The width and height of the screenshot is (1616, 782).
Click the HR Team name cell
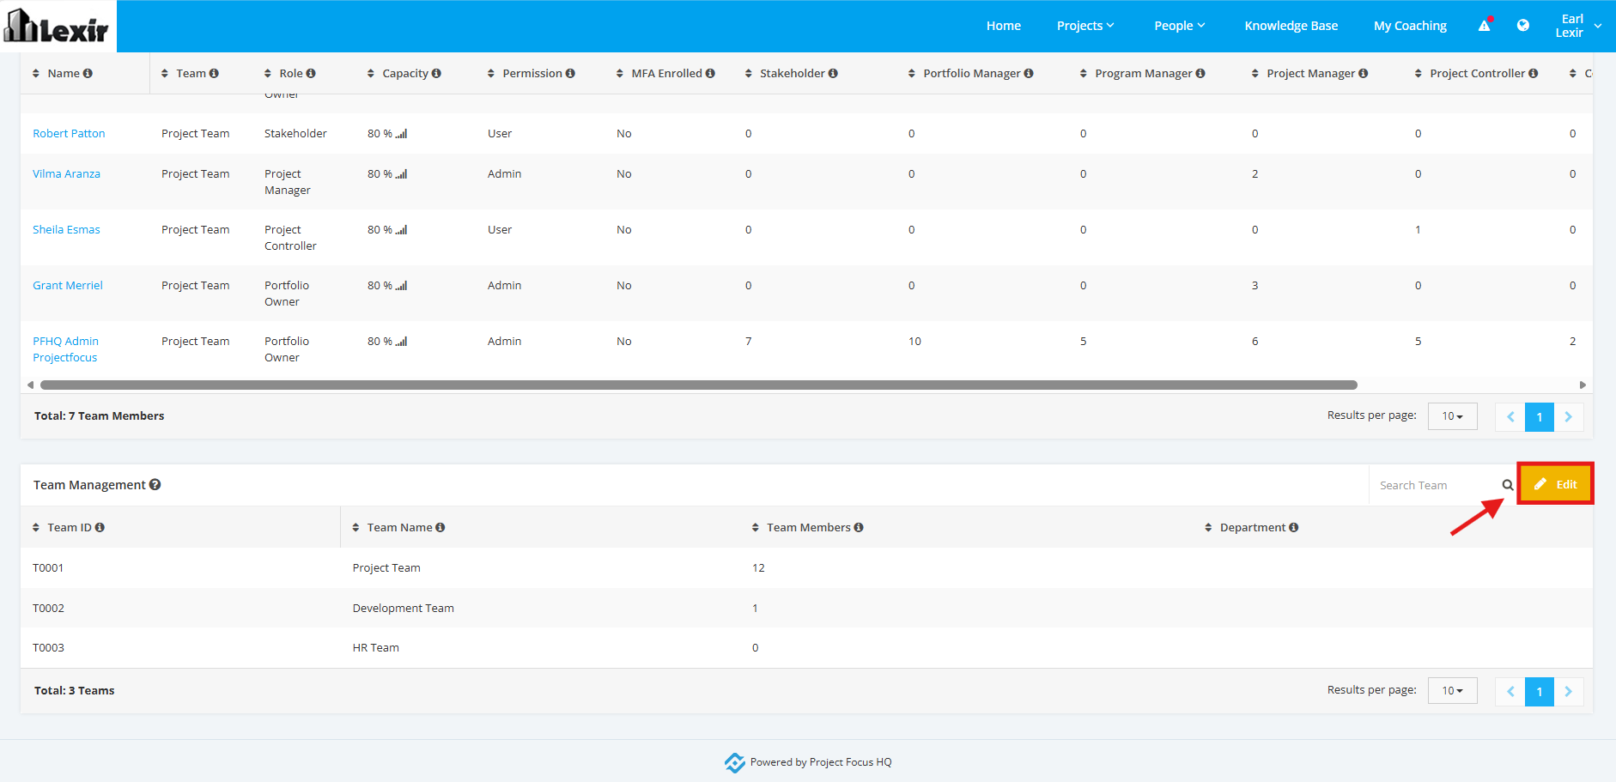coord(376,648)
